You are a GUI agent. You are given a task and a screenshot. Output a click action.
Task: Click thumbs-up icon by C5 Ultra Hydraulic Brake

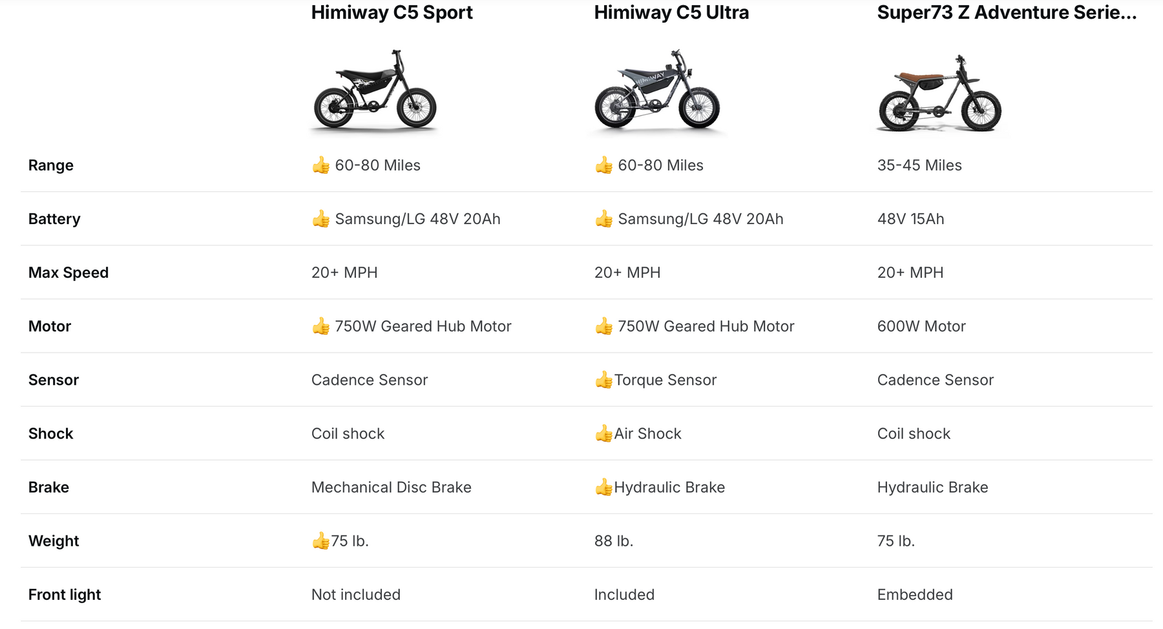(603, 487)
